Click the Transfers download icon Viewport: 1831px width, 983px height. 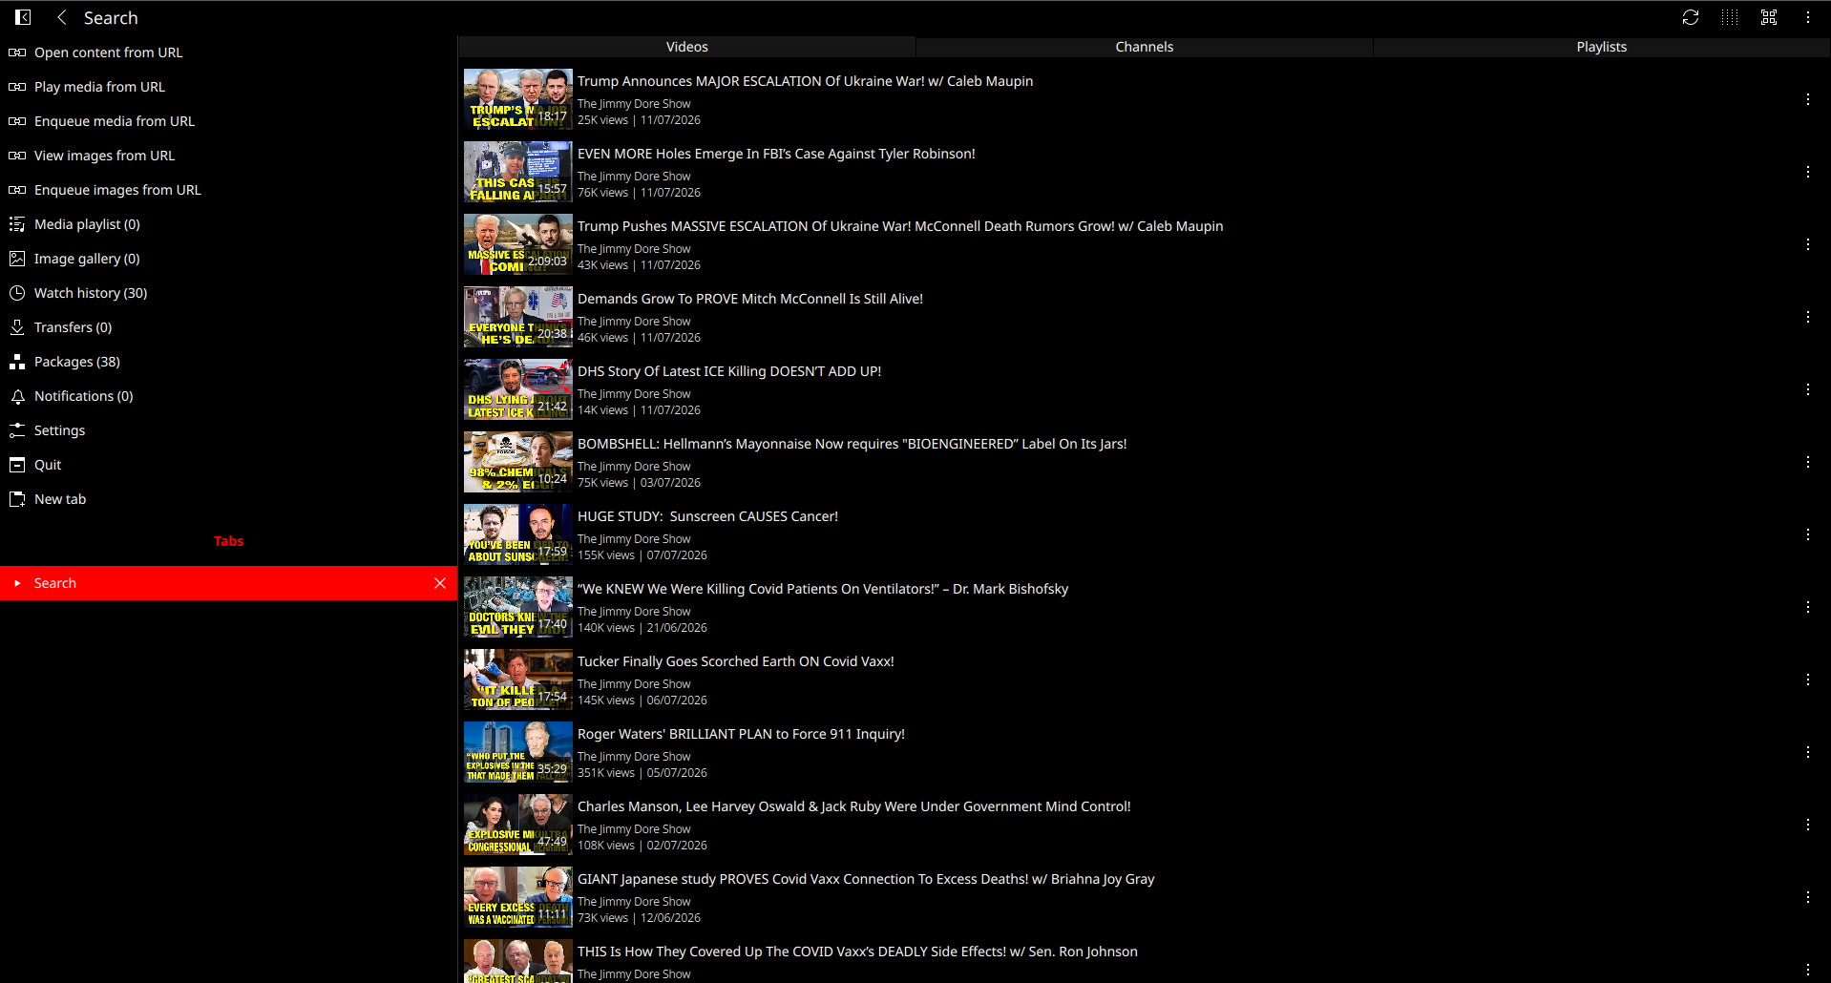point(17,327)
